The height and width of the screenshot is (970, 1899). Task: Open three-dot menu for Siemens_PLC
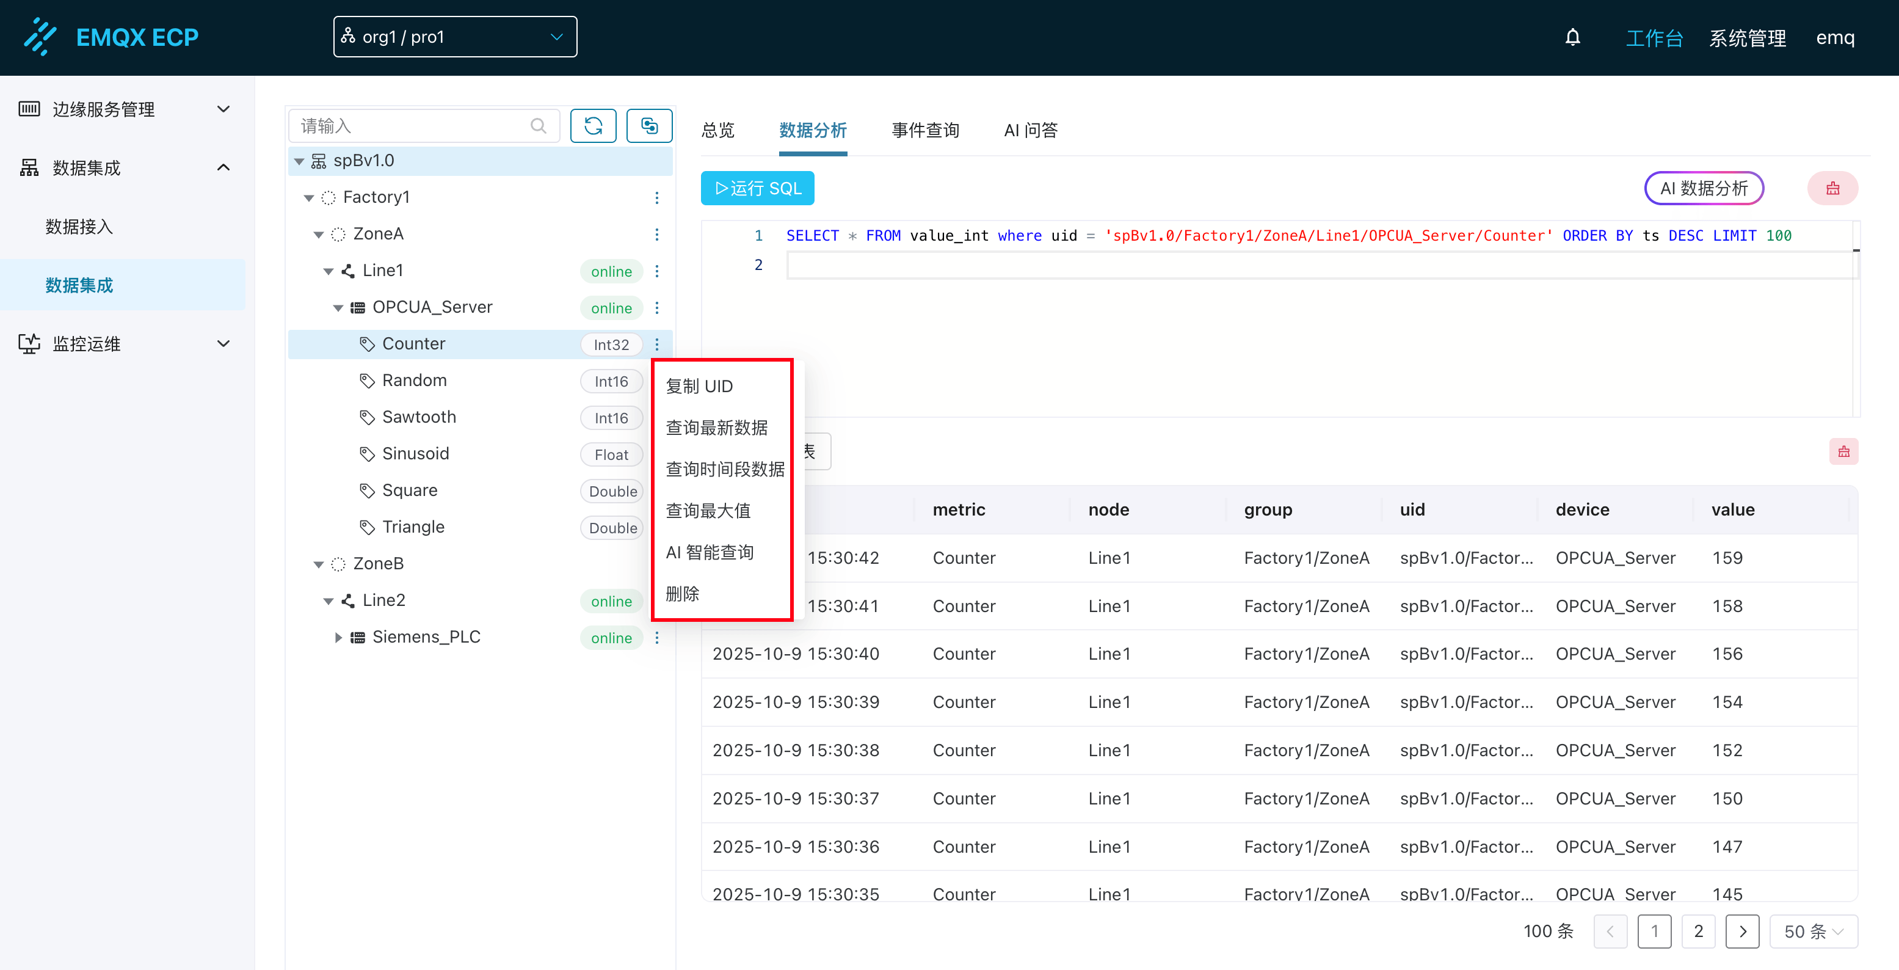tap(657, 637)
